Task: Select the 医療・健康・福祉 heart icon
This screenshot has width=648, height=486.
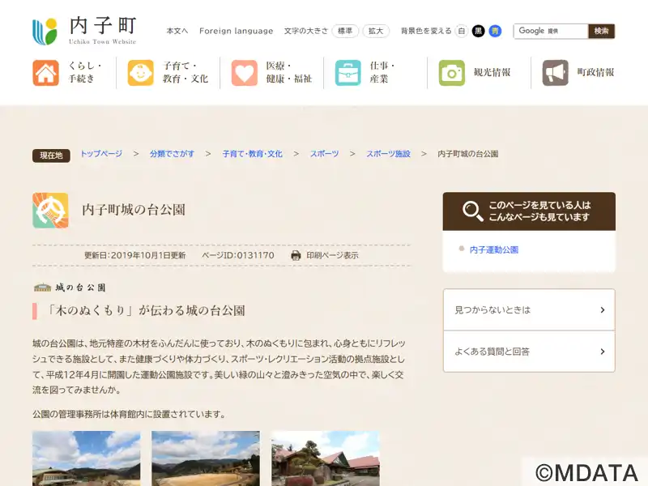Action: pos(244,73)
